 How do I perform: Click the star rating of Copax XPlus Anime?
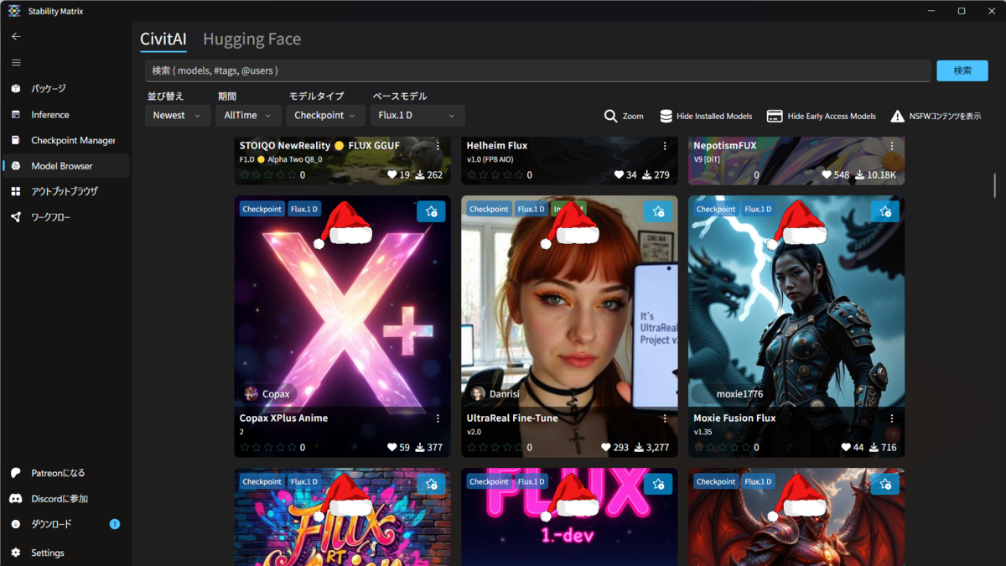tap(267, 448)
